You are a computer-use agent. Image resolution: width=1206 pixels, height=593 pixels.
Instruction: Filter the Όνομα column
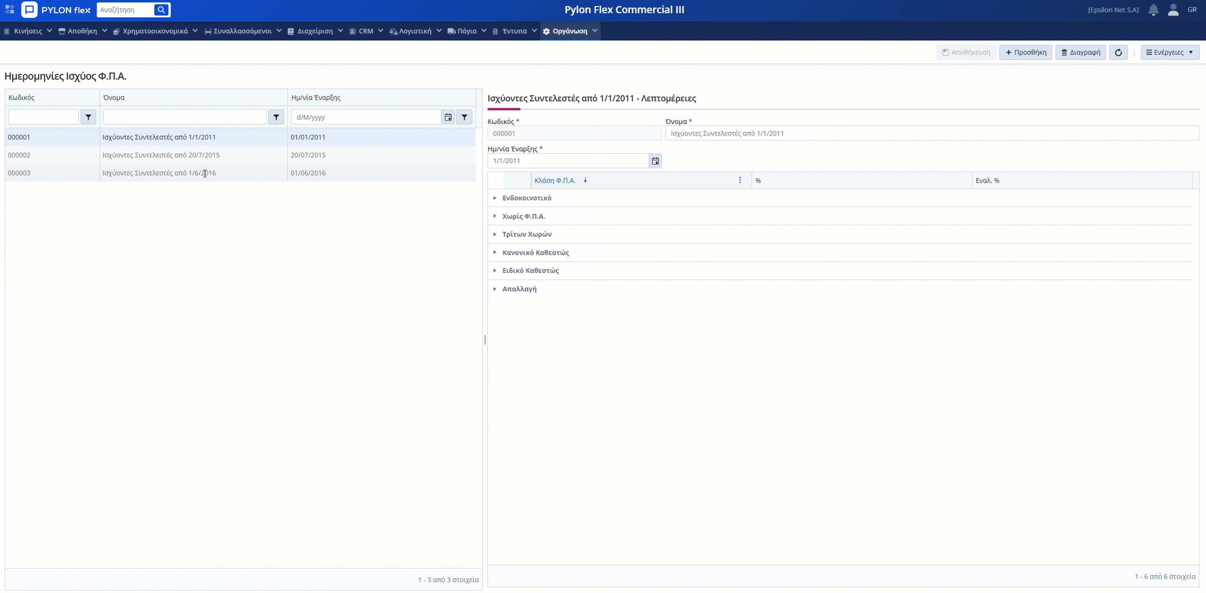point(276,117)
